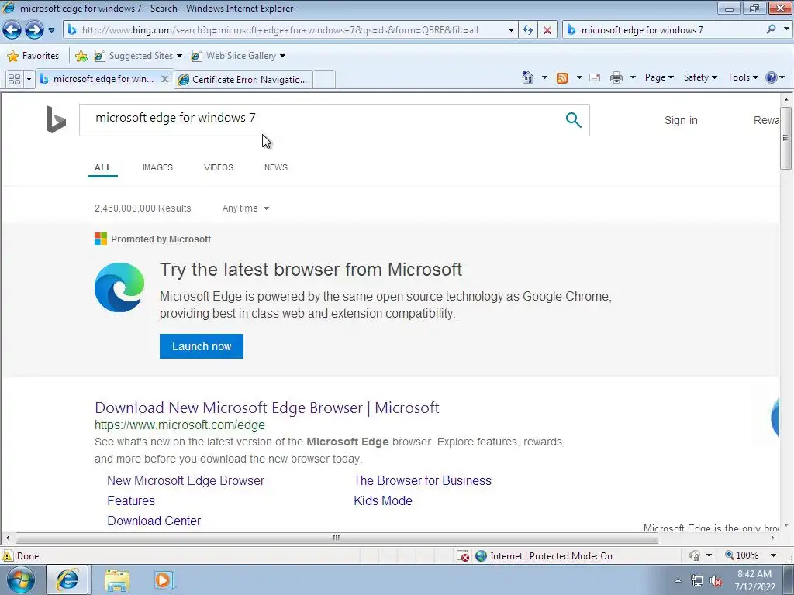Click the Read Mail envelope icon
Viewport: 794px width, 595px height.
click(x=595, y=77)
